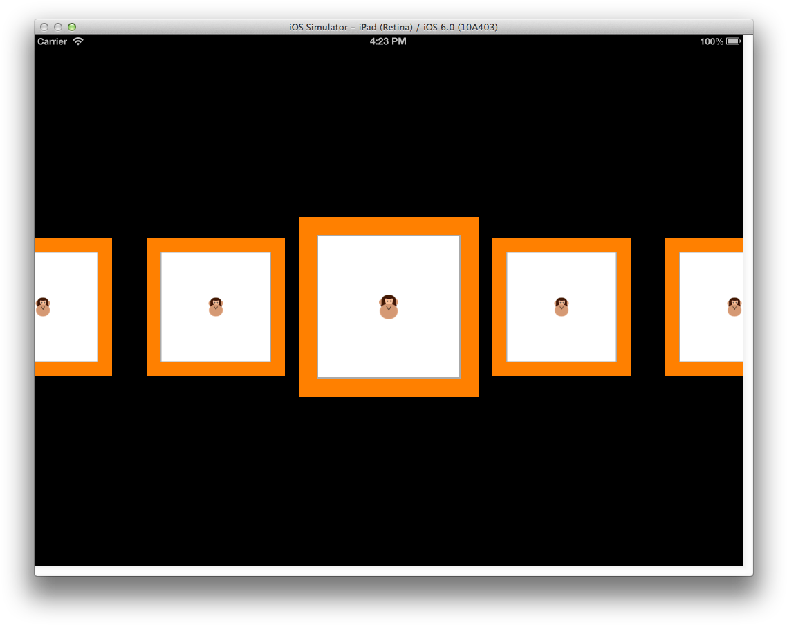Screen dimensions: 787x625
Task: Tap the monkey icon in the cut-off far-left card
Action: click(43, 307)
